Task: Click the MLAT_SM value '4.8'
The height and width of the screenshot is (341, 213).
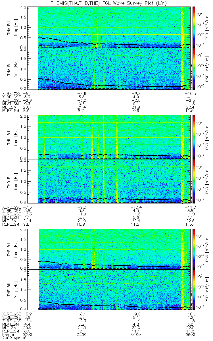Action: [136, 324]
